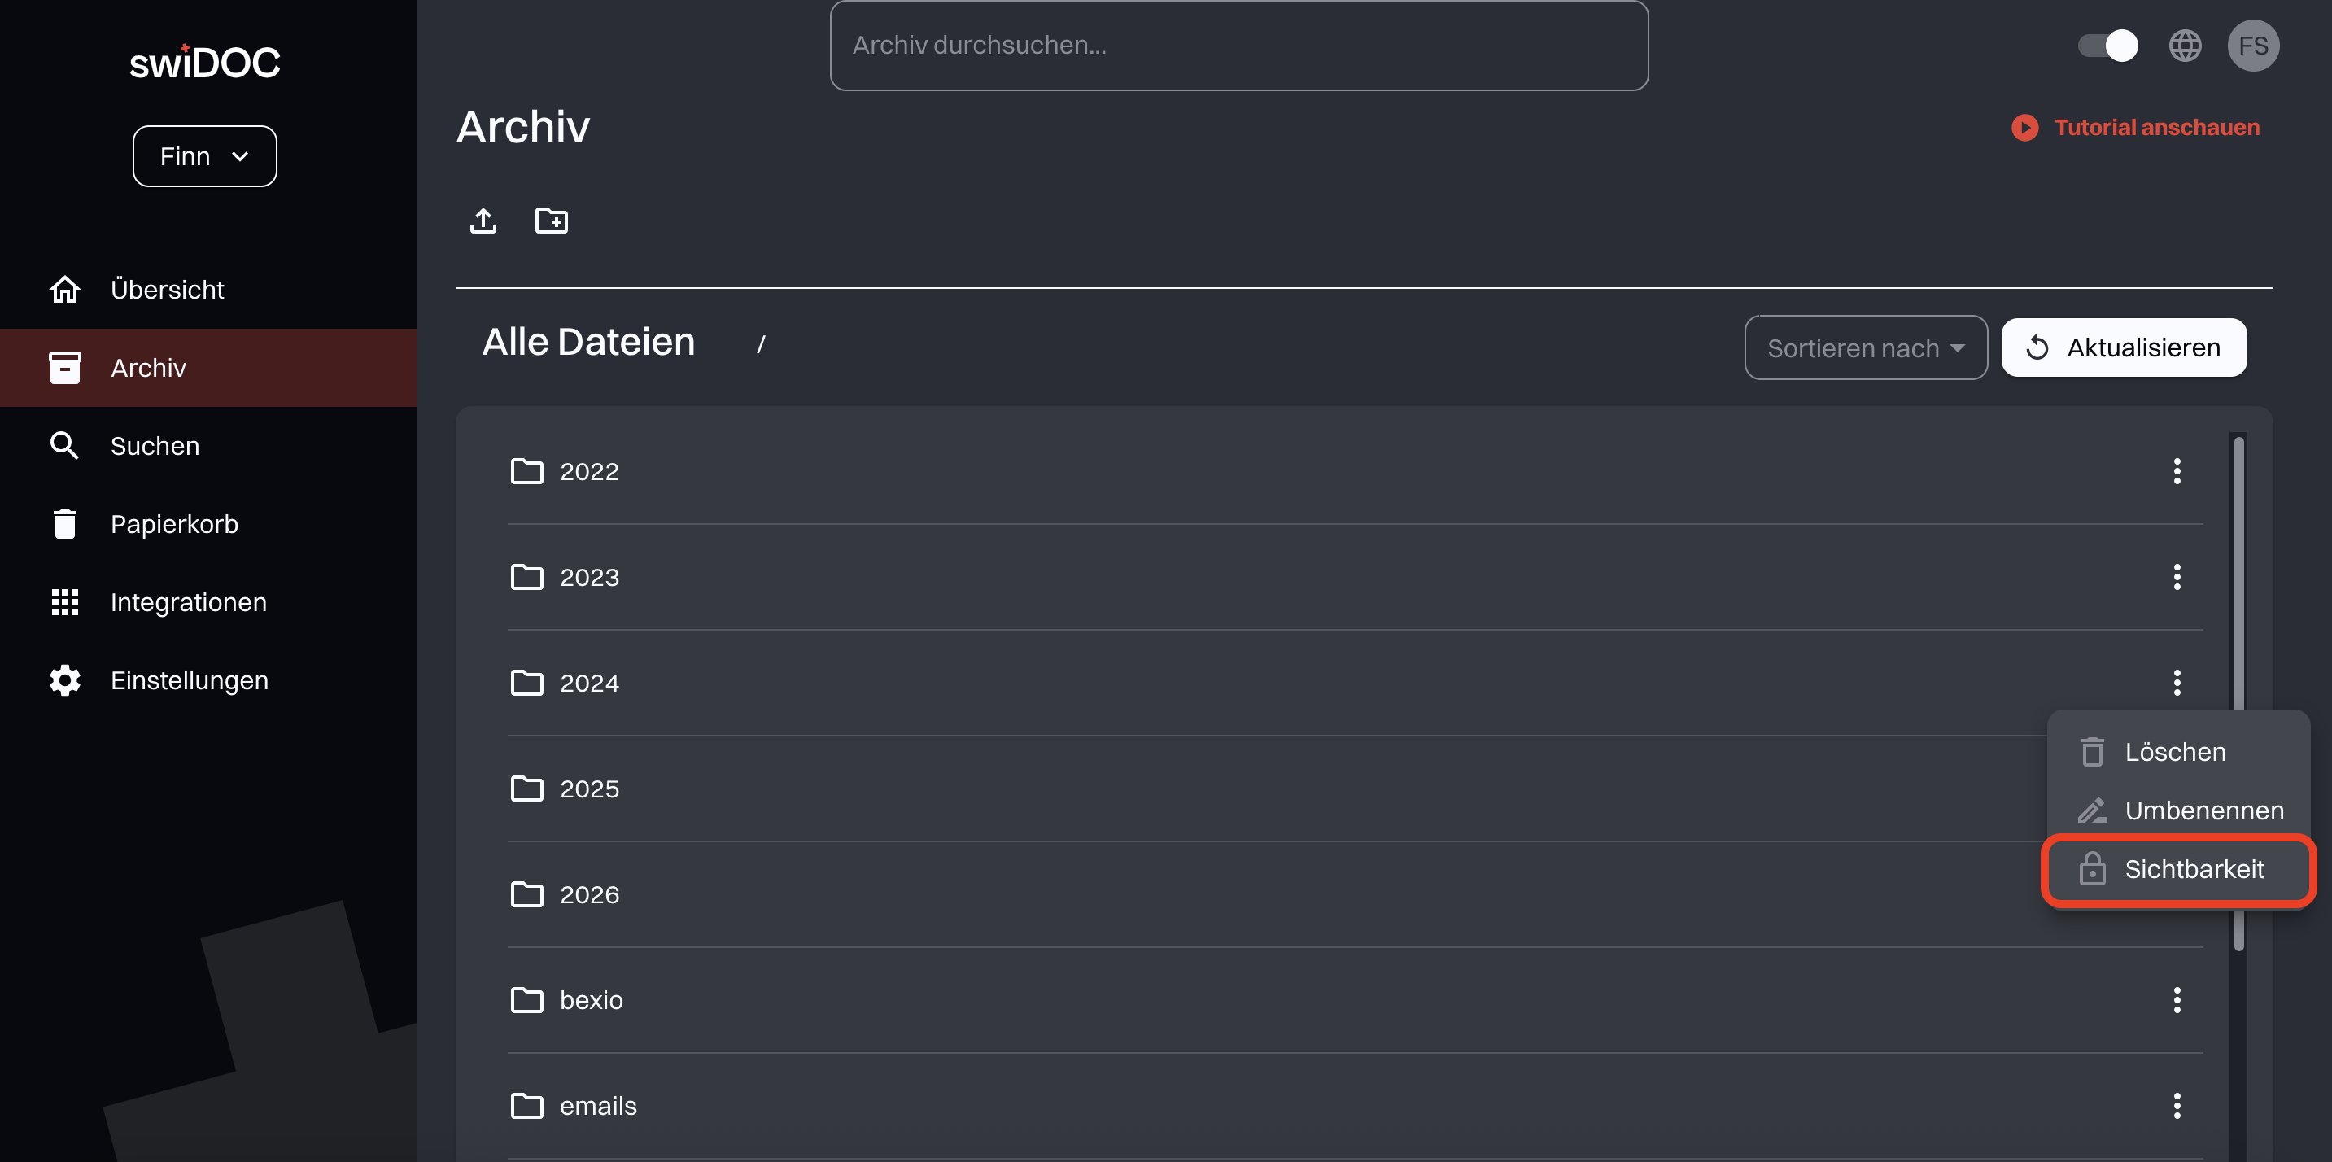Open the language globe icon
The height and width of the screenshot is (1162, 2332).
point(2185,46)
